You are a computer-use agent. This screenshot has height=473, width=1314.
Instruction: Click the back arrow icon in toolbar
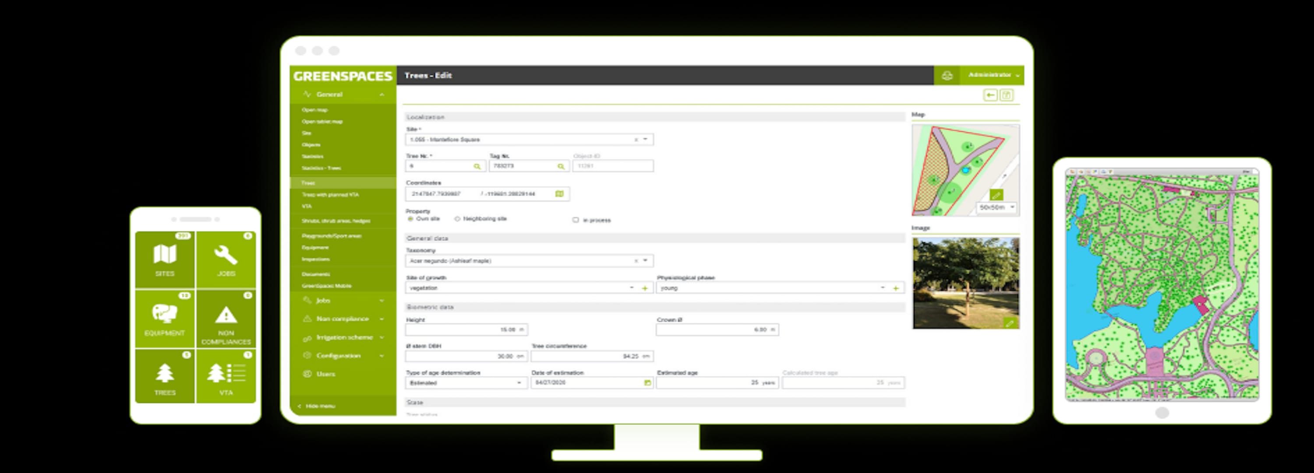point(990,95)
